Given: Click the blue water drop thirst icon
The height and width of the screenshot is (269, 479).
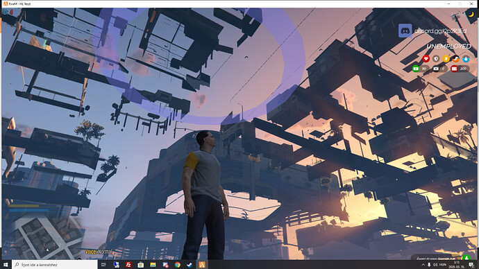Looking at the screenshot, I should tap(466, 58).
